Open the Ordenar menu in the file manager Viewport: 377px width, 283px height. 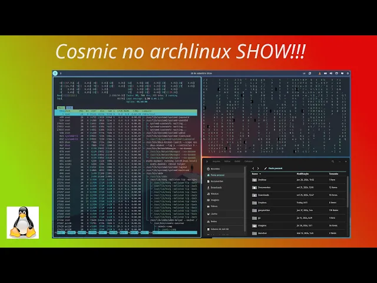click(x=249, y=162)
